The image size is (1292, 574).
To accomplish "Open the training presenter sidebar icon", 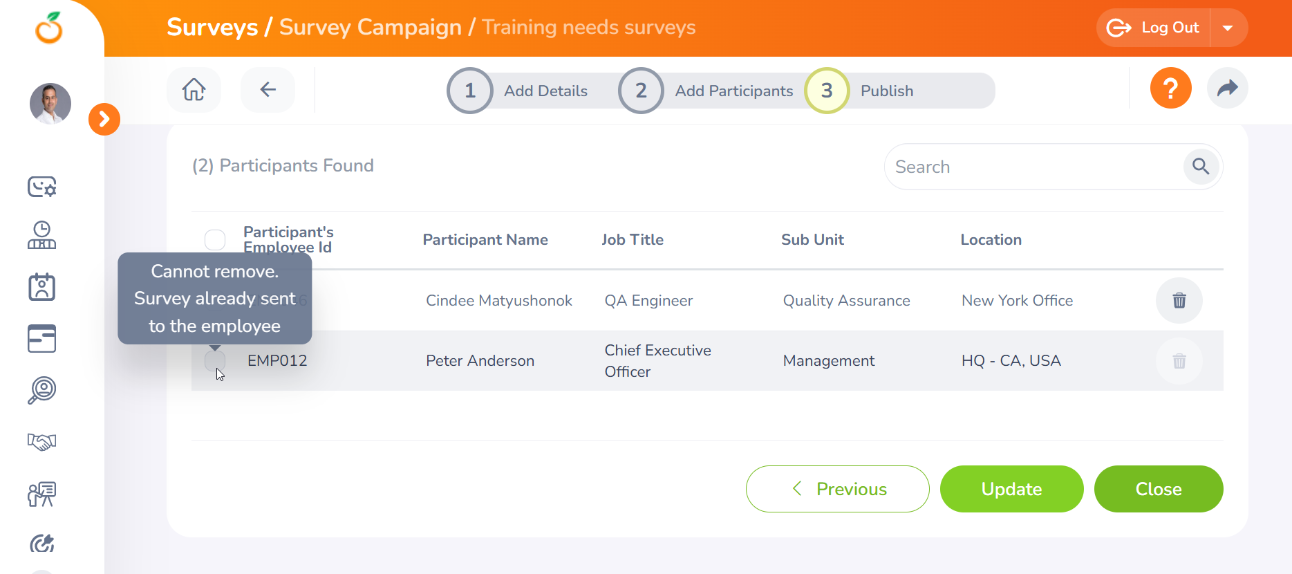I will click(42, 494).
